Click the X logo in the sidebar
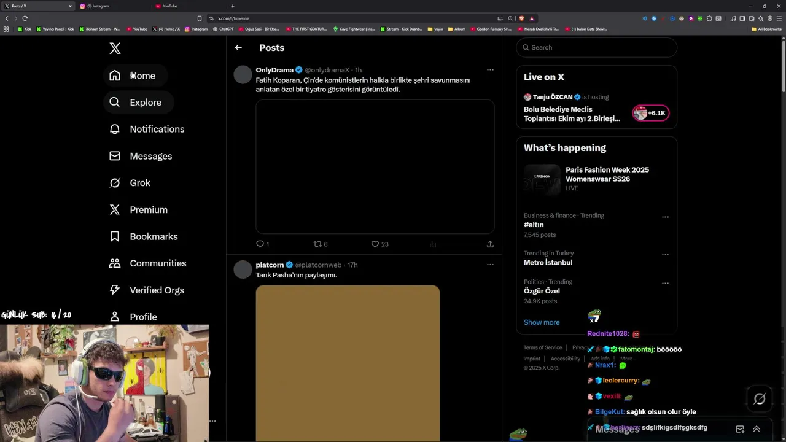The image size is (786, 442). [115, 48]
